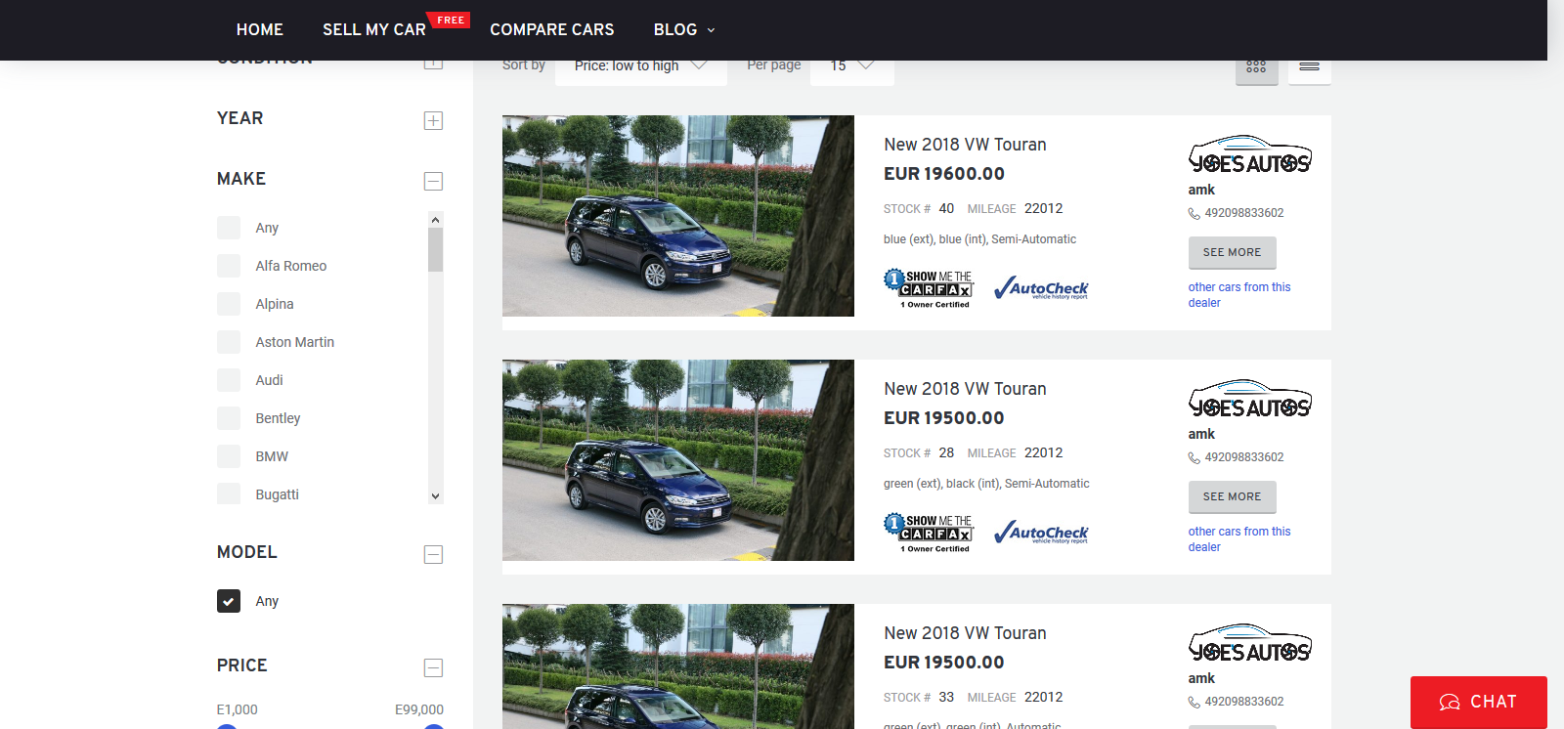
Task: Collapse the Make filter section
Action: point(433,181)
